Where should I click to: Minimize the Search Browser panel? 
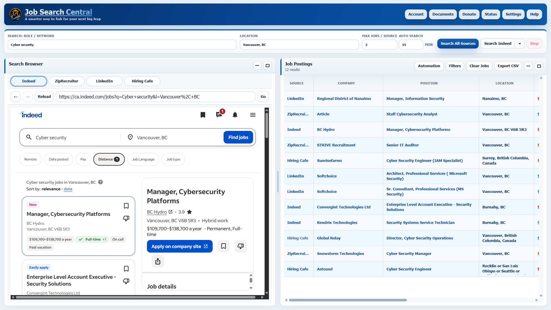[x=257, y=65]
